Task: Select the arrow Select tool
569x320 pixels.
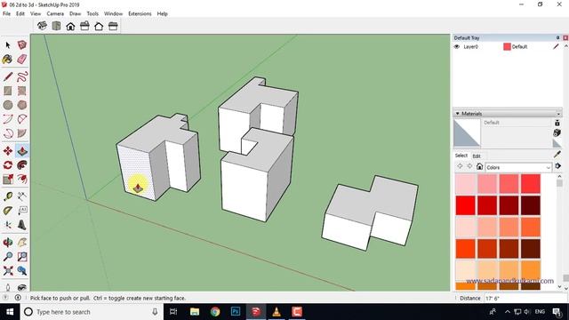Action: pyautogui.click(x=8, y=45)
